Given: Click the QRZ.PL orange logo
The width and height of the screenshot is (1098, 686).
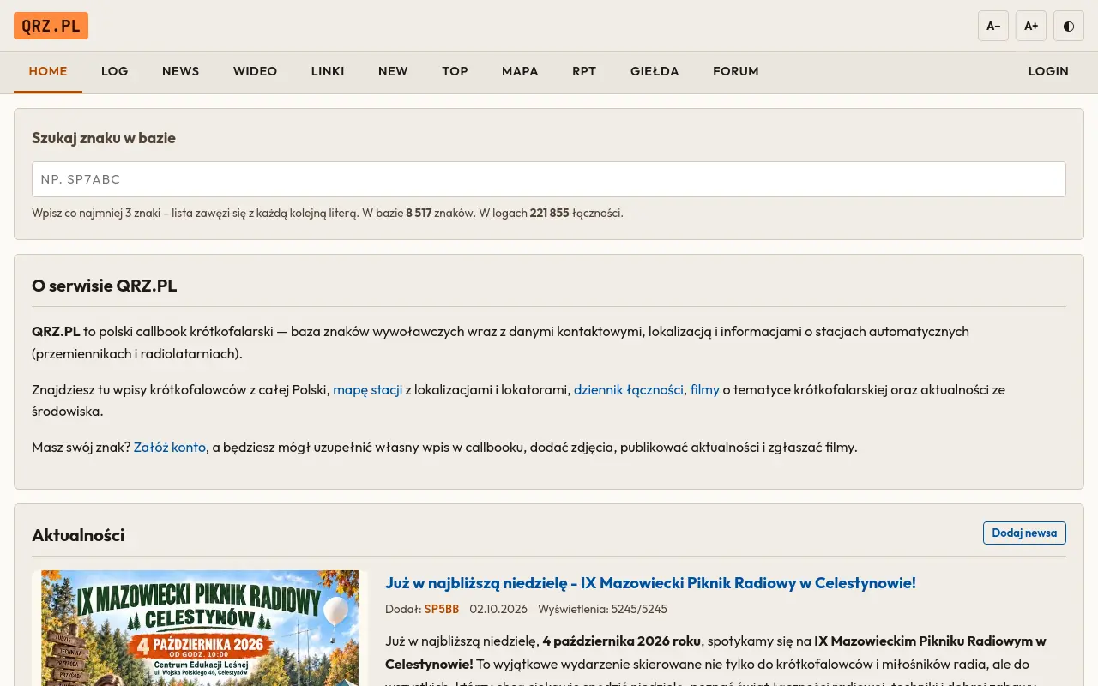Looking at the screenshot, I should (51, 26).
